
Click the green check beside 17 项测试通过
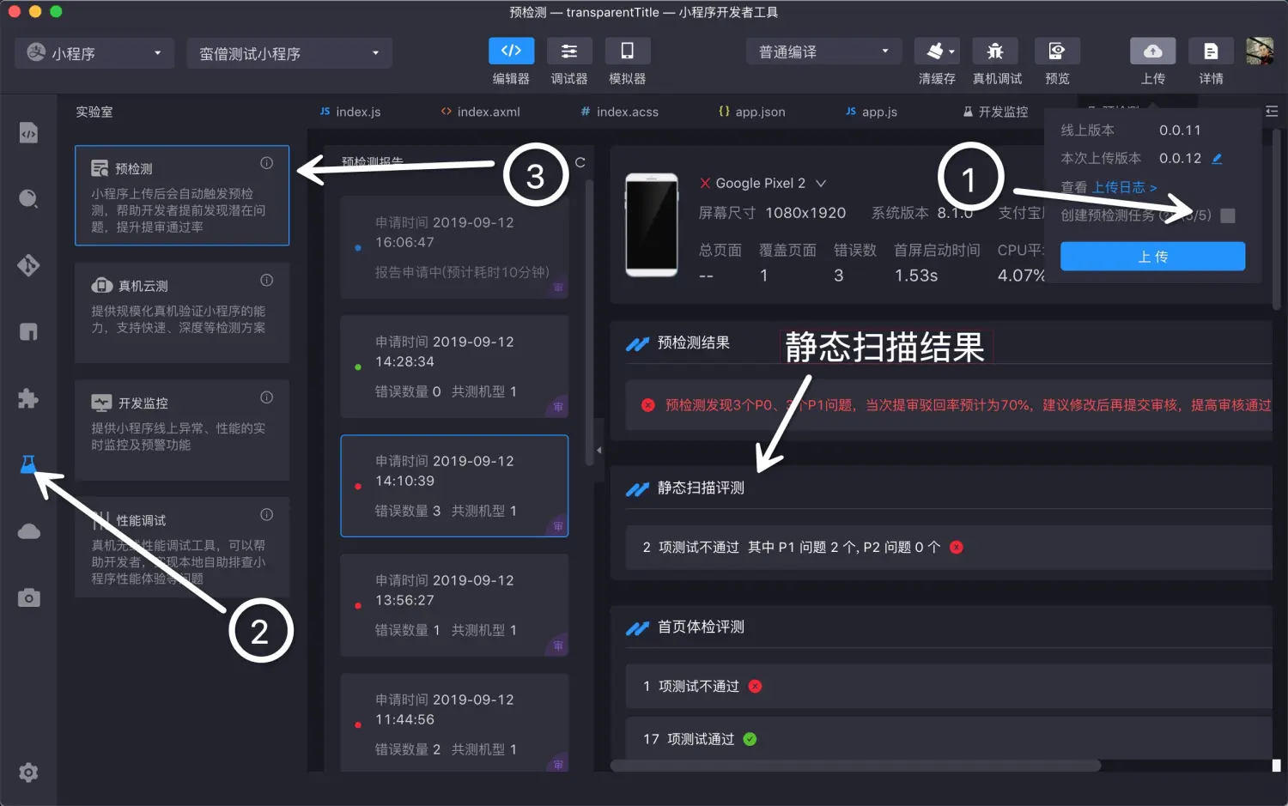[x=750, y=739]
